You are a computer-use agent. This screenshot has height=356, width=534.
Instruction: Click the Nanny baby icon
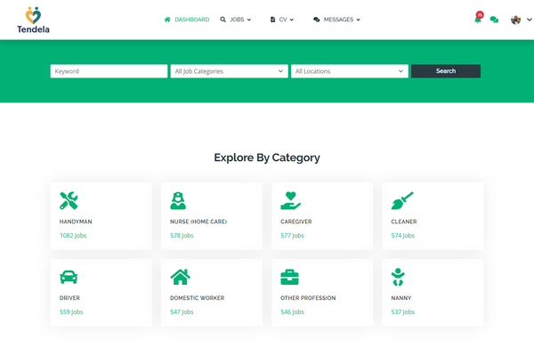click(400, 276)
